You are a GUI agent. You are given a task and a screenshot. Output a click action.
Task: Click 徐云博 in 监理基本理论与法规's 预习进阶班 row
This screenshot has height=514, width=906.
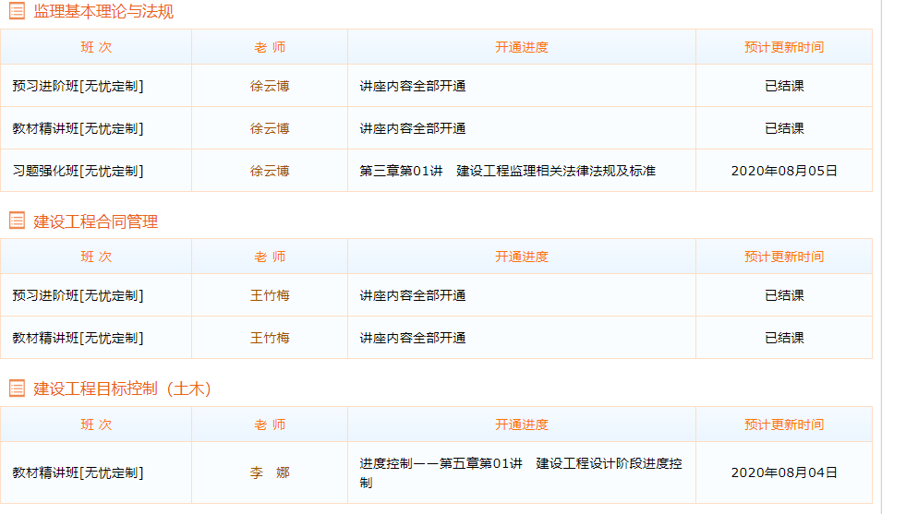[270, 86]
